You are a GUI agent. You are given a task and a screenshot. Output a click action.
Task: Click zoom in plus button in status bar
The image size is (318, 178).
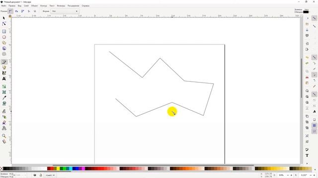[291, 175]
